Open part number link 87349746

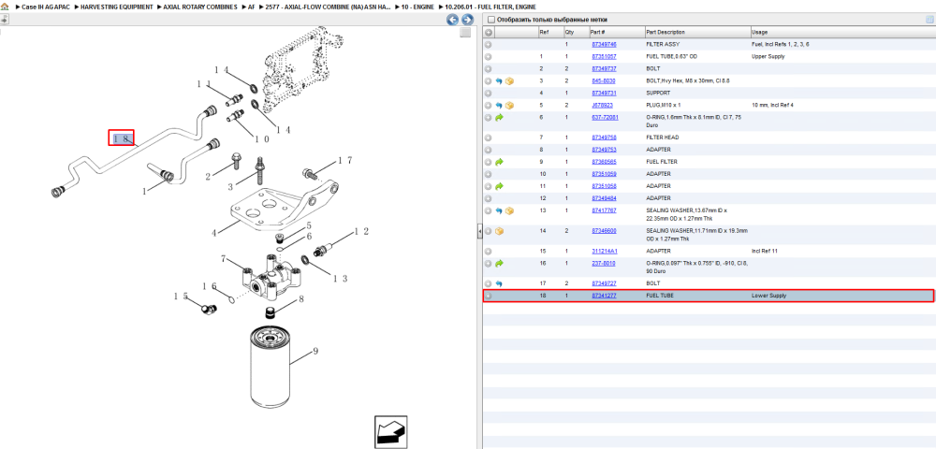pos(604,45)
